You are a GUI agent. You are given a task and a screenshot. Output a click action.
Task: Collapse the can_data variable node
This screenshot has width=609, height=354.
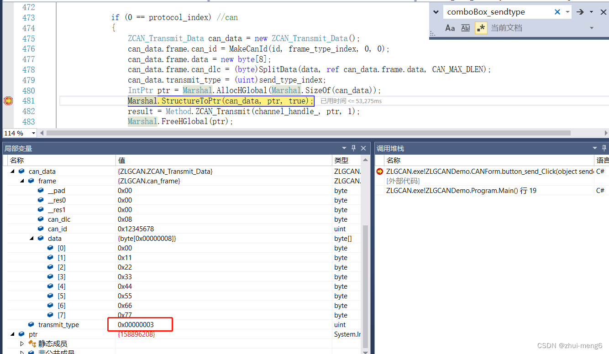[x=12, y=172]
